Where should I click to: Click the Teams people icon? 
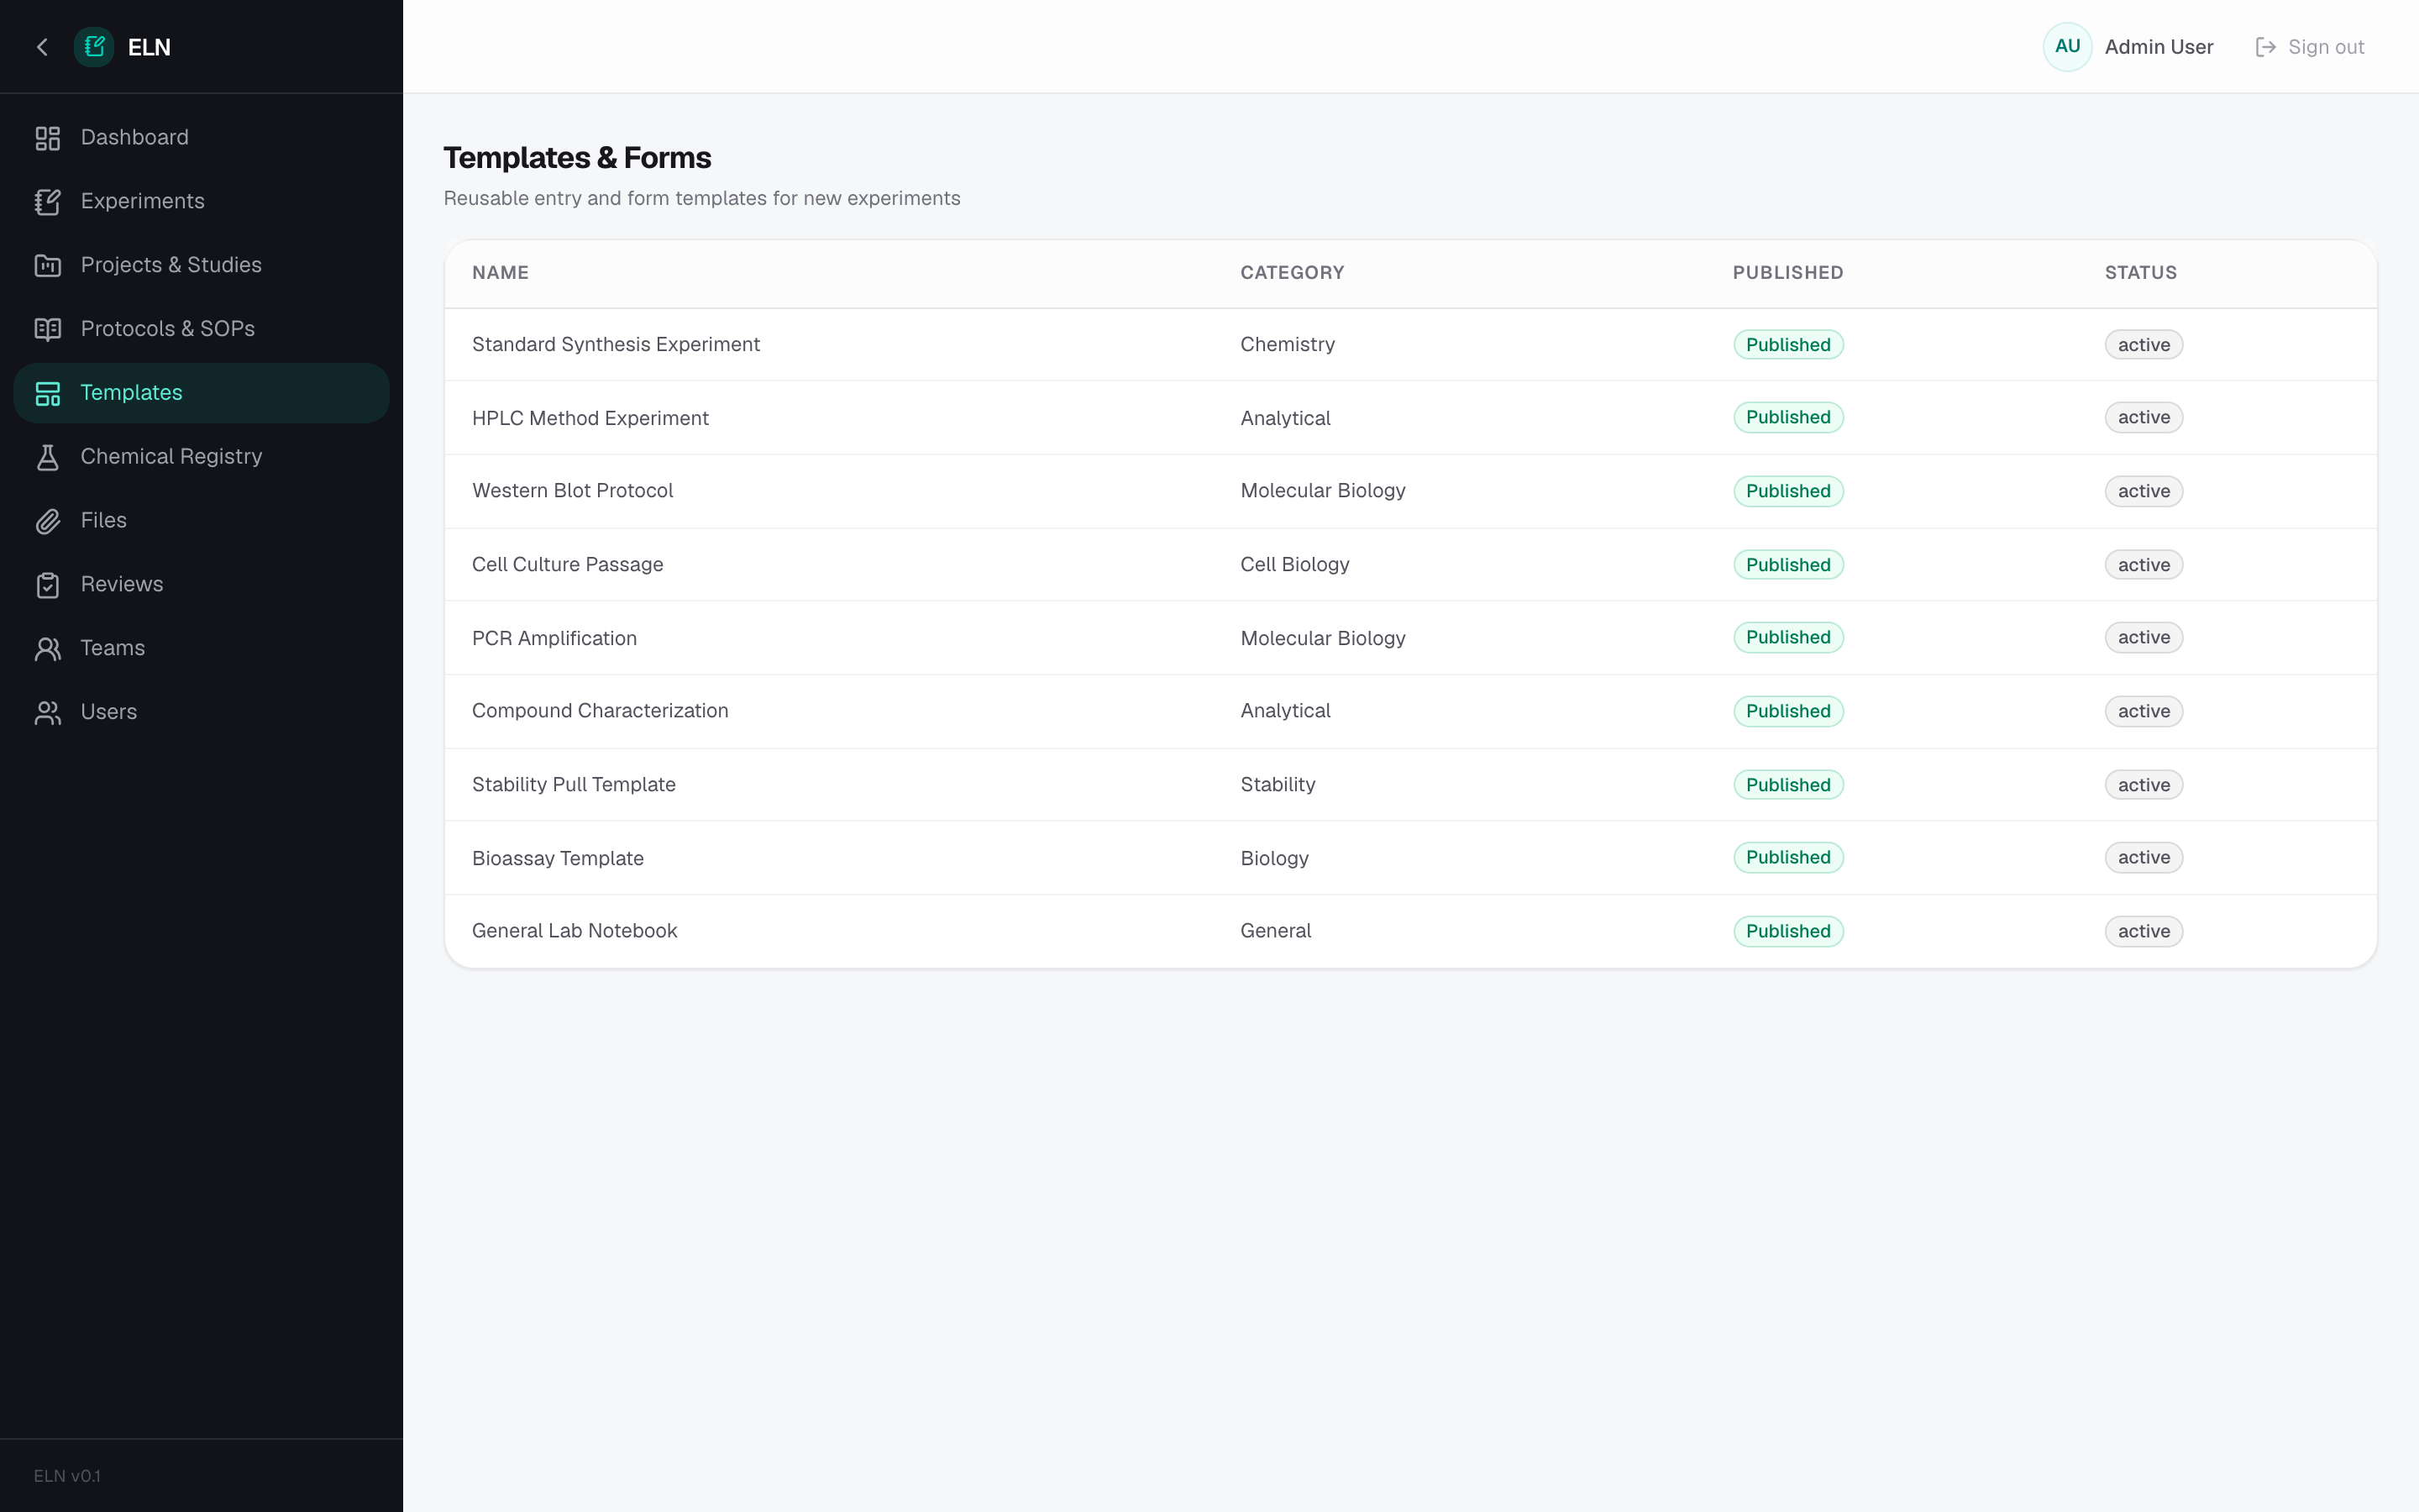[48, 649]
